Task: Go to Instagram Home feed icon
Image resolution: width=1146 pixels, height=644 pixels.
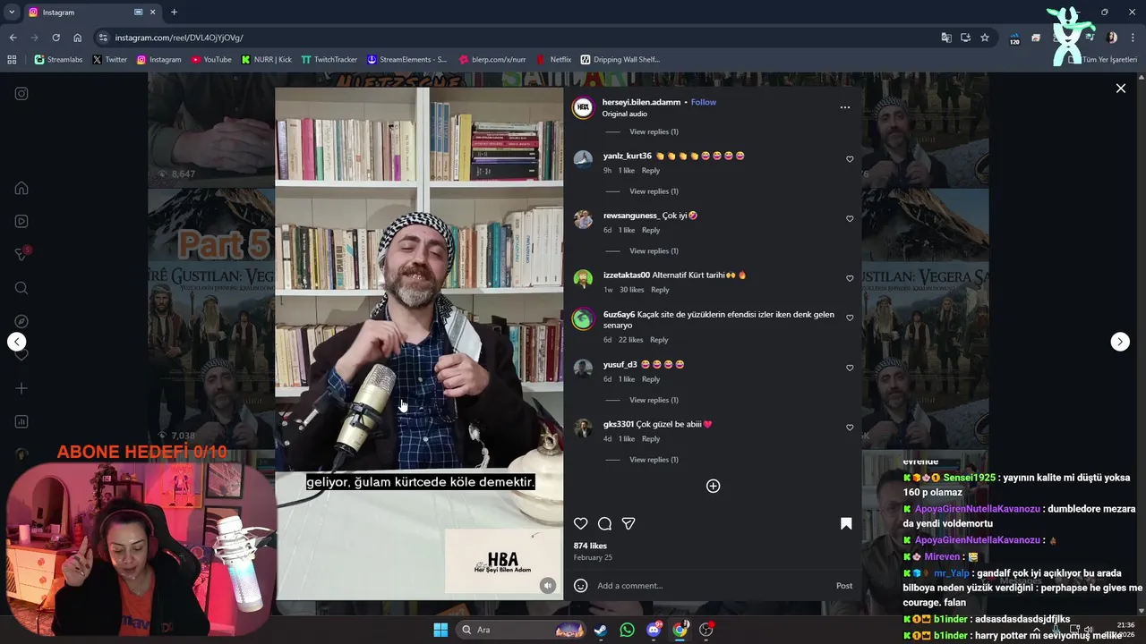Action: pyautogui.click(x=21, y=188)
